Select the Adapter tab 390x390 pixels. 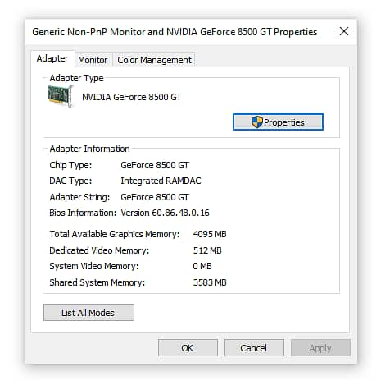(52, 58)
